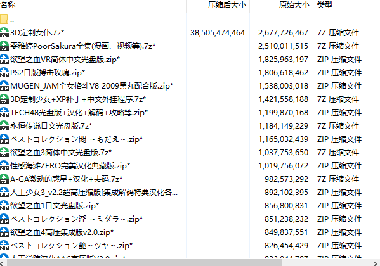Click original size 2,510,011,515
380x266 pixels.
pyautogui.click(x=283, y=46)
